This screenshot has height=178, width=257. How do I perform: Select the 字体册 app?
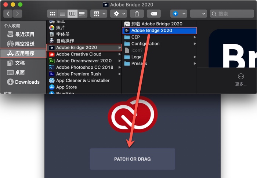84,34
